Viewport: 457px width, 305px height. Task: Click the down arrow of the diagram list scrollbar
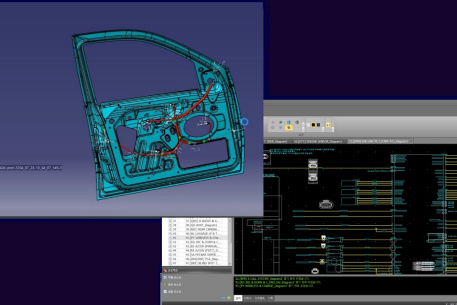(230, 264)
